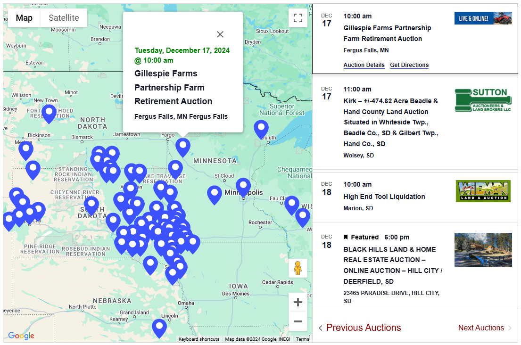521x345 pixels.
Task: Zoom in the map with plus button
Action: pos(298,303)
